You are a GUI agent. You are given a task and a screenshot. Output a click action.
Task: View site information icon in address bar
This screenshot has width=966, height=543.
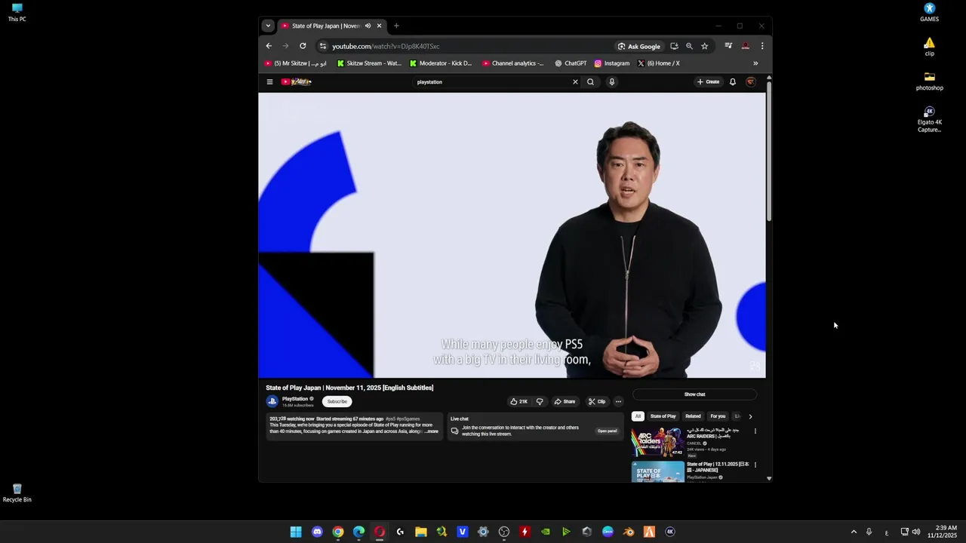[322, 46]
